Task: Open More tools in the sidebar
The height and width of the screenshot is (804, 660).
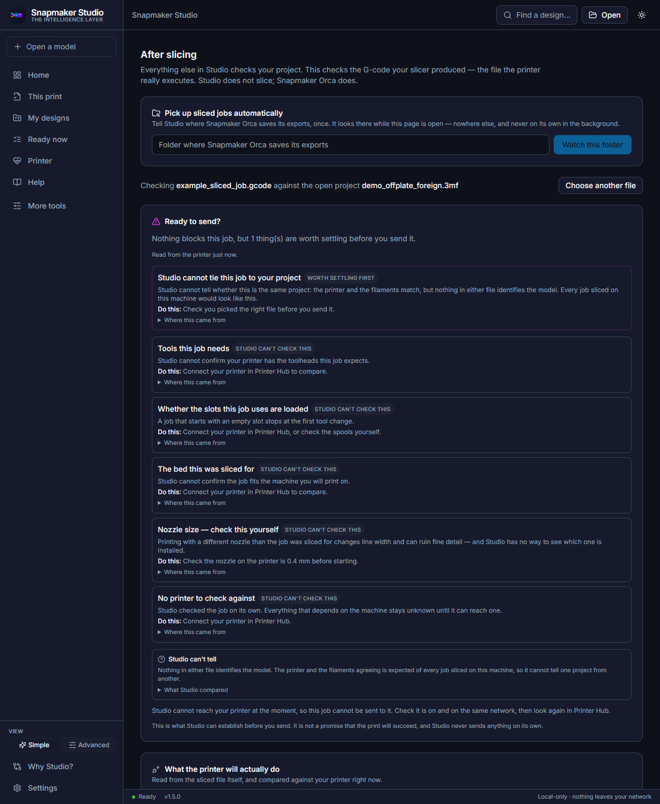Action: coord(61,206)
